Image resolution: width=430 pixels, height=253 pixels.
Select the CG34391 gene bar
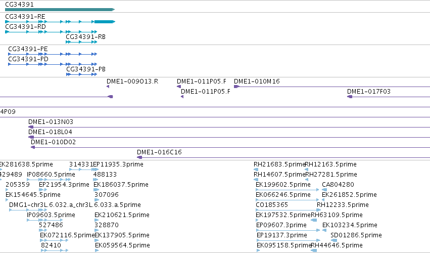[x=60, y=10]
